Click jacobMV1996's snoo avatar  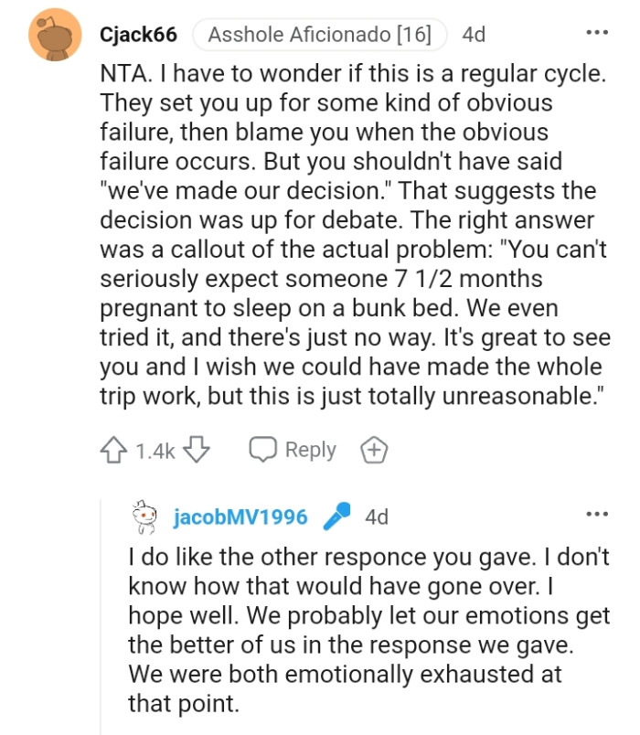click(x=144, y=516)
